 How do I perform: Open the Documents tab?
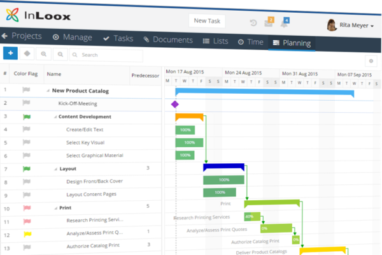coord(168,40)
